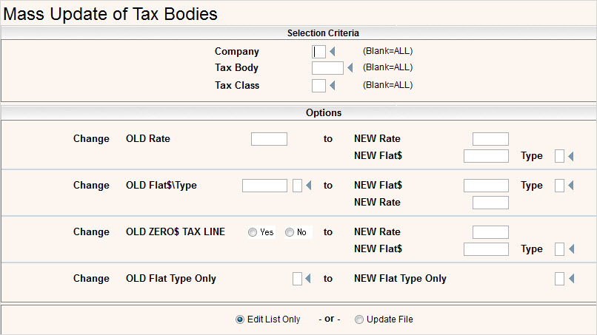Click the OLD Rate label
The height and width of the screenshot is (335, 597).
(x=148, y=138)
